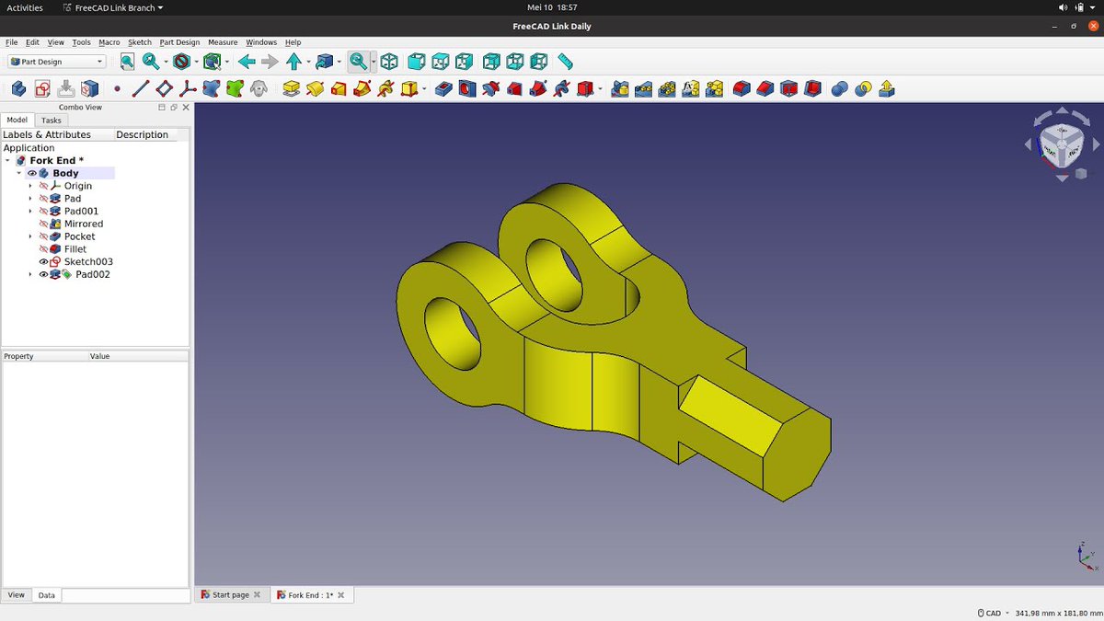Click the datum point tool

click(x=117, y=89)
